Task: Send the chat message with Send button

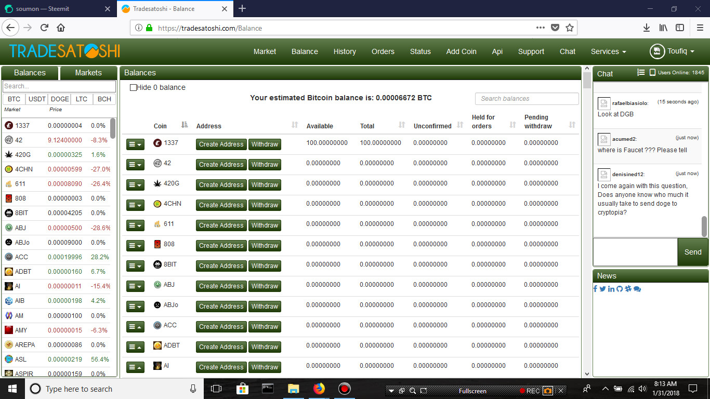Action: click(x=693, y=252)
